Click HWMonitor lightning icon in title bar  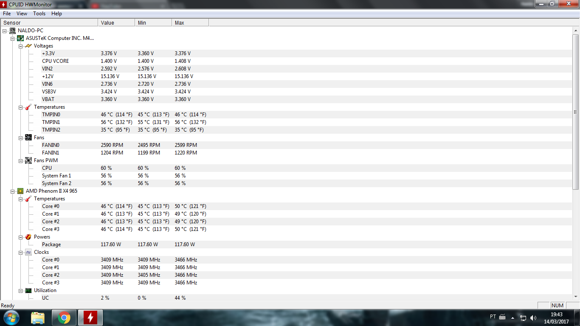(x=4, y=4)
